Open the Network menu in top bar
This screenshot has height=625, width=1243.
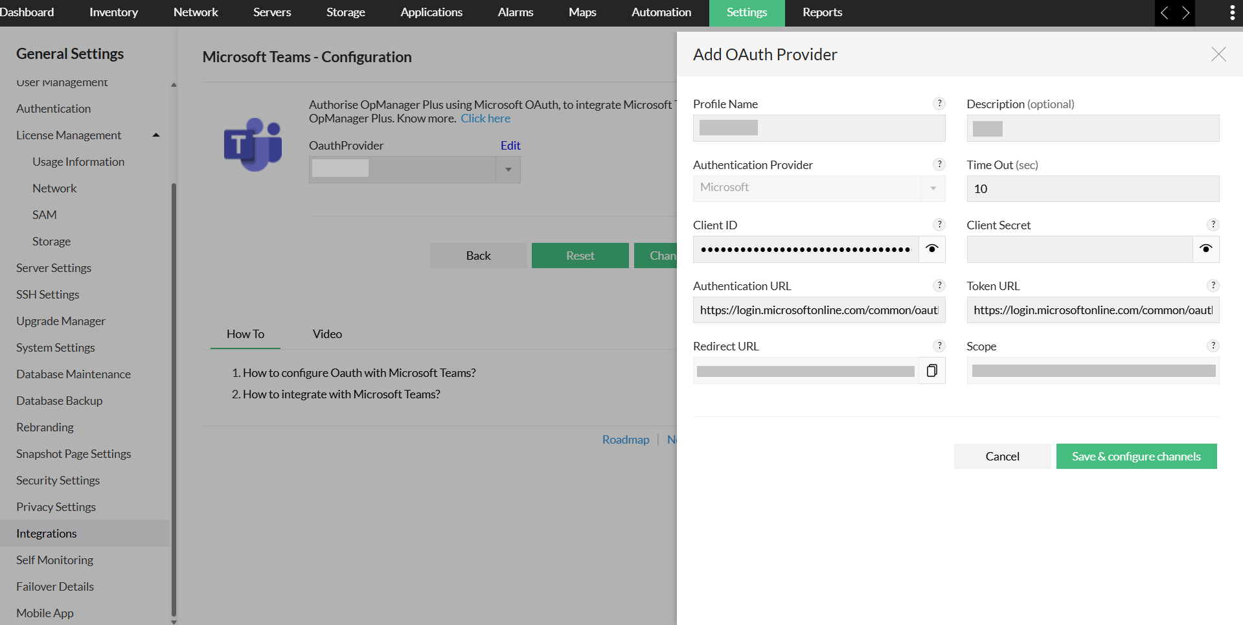tap(196, 12)
